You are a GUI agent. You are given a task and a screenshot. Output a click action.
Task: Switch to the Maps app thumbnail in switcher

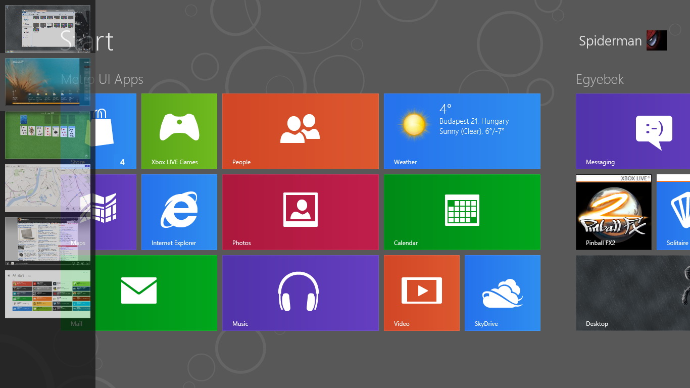coord(48,188)
